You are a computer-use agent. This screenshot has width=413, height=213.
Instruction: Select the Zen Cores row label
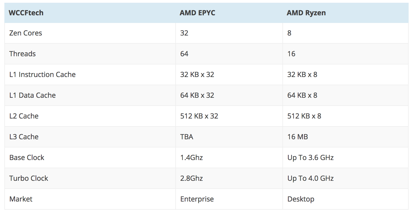click(x=26, y=33)
